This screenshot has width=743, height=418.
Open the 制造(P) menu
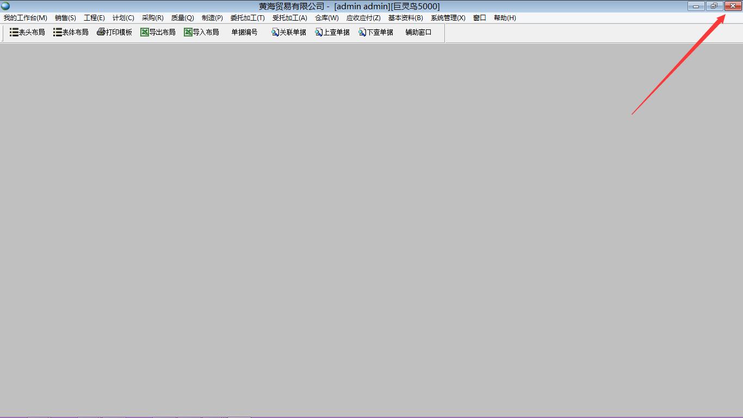coord(212,18)
